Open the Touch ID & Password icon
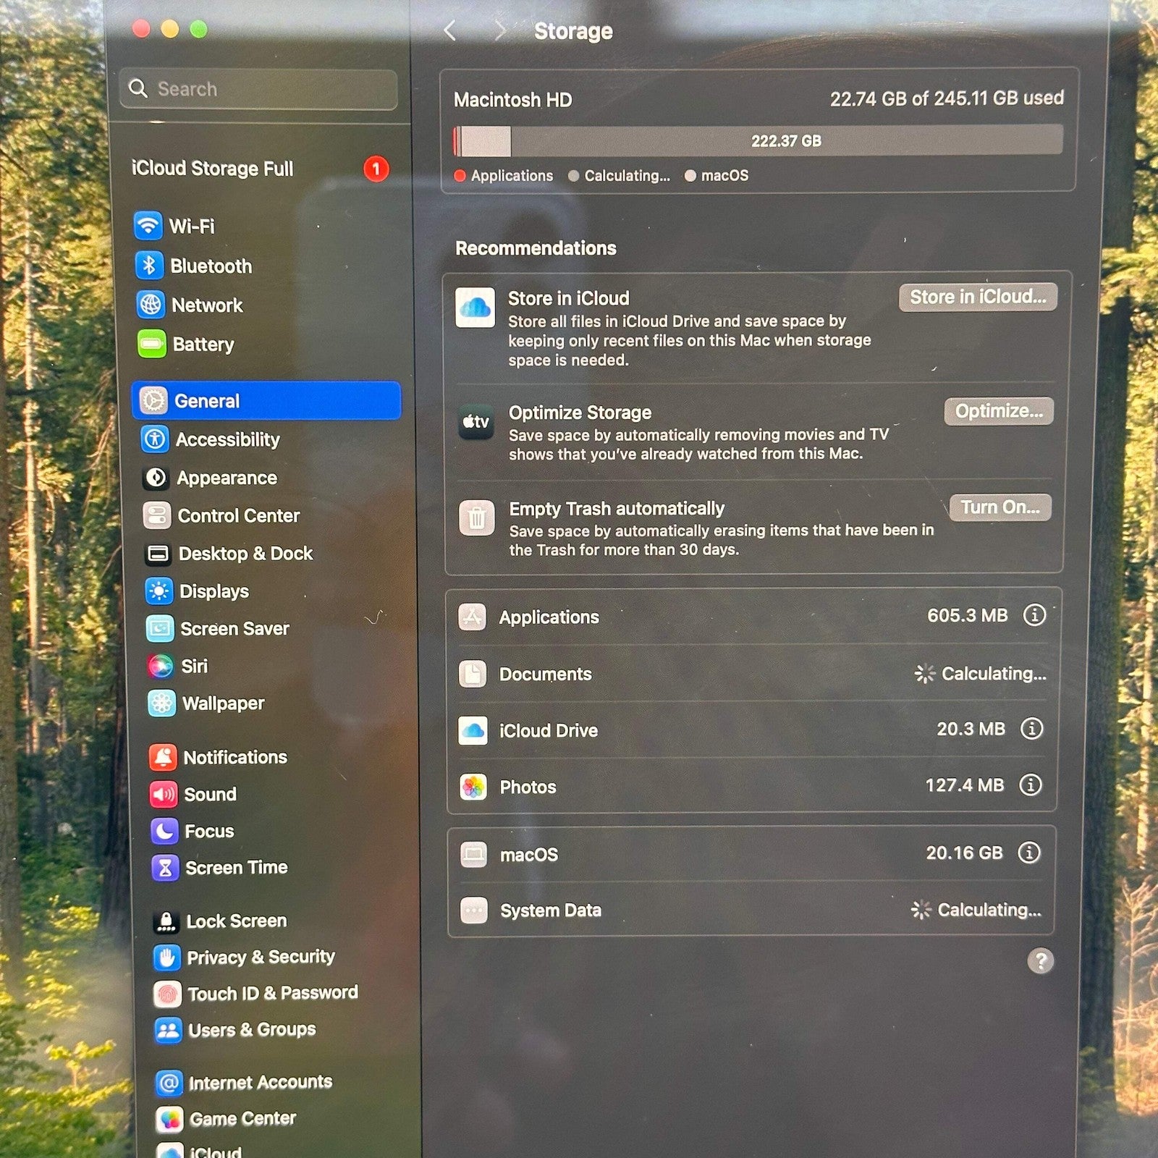 click(x=167, y=994)
